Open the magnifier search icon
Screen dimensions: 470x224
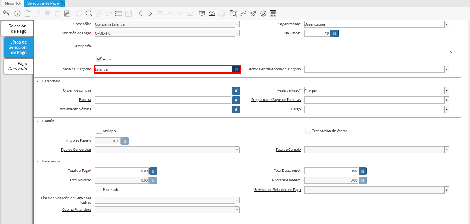point(89,14)
